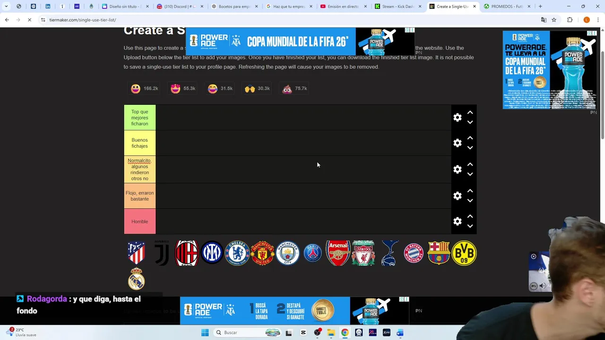Open Chrome three-dot menu

click(x=598, y=20)
